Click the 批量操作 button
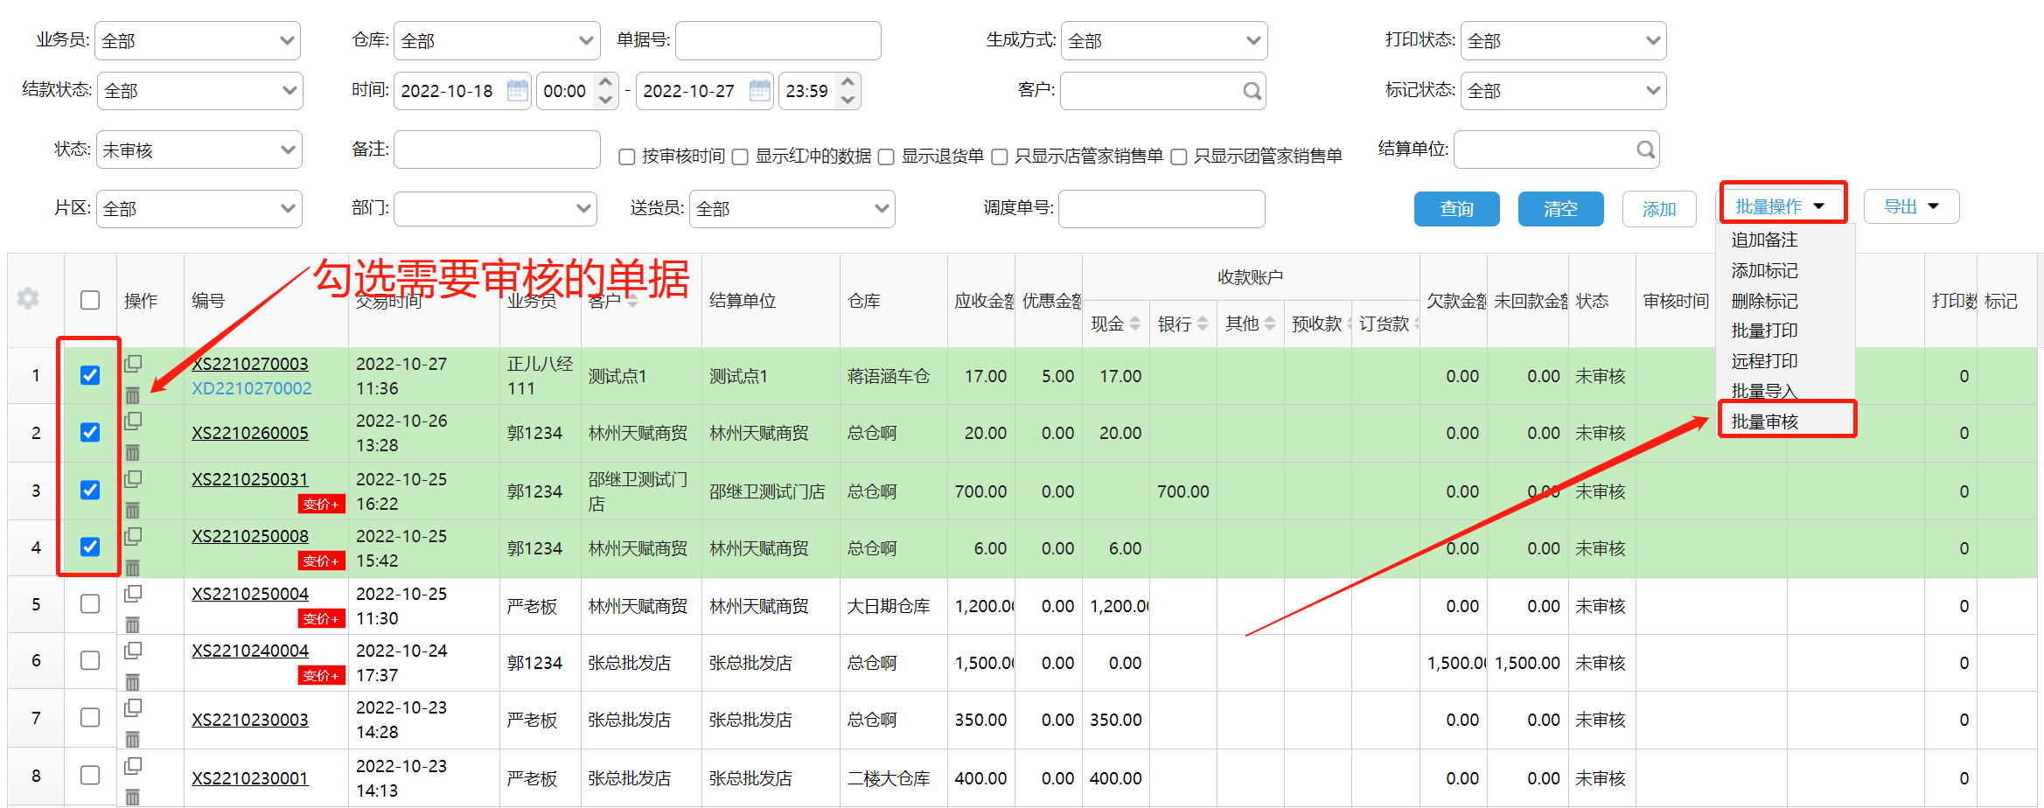The image size is (2044, 808). tap(1782, 206)
